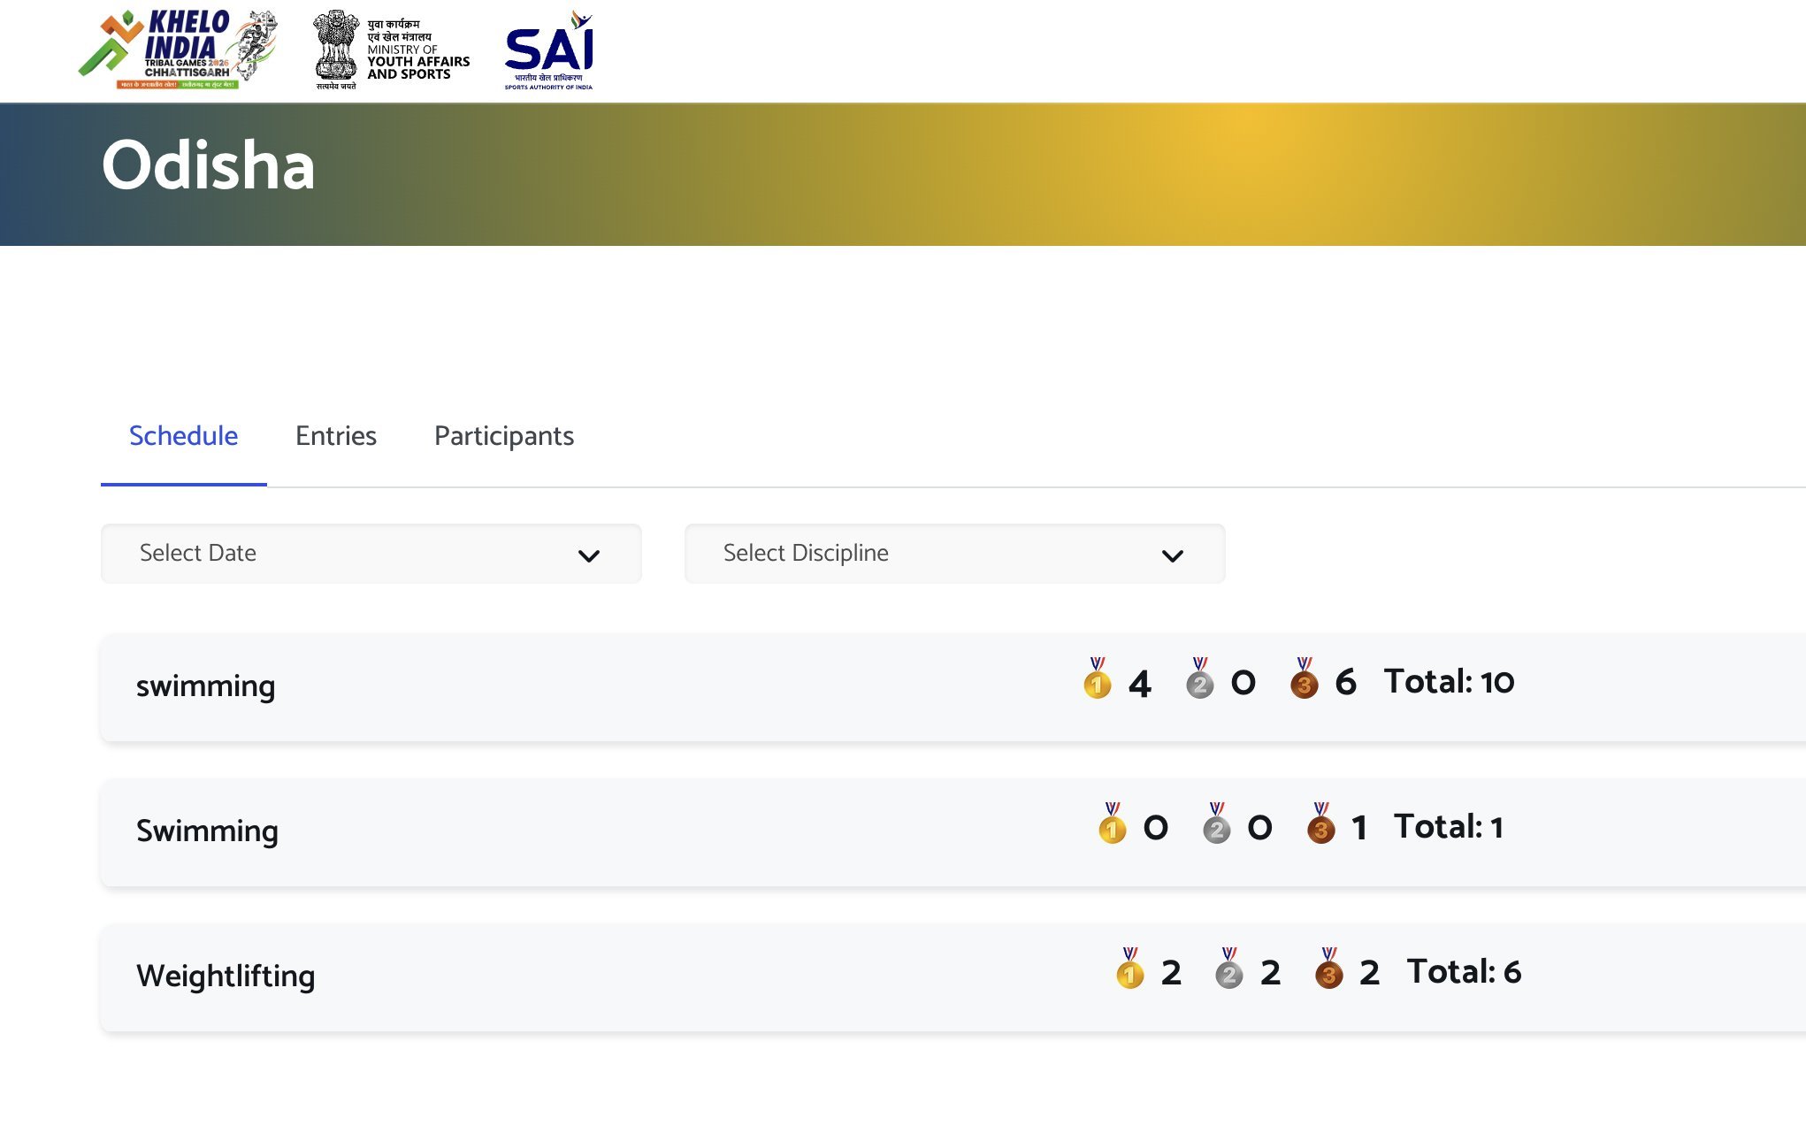Click the bronze medal icon in Weightlifting row

coord(1328,969)
